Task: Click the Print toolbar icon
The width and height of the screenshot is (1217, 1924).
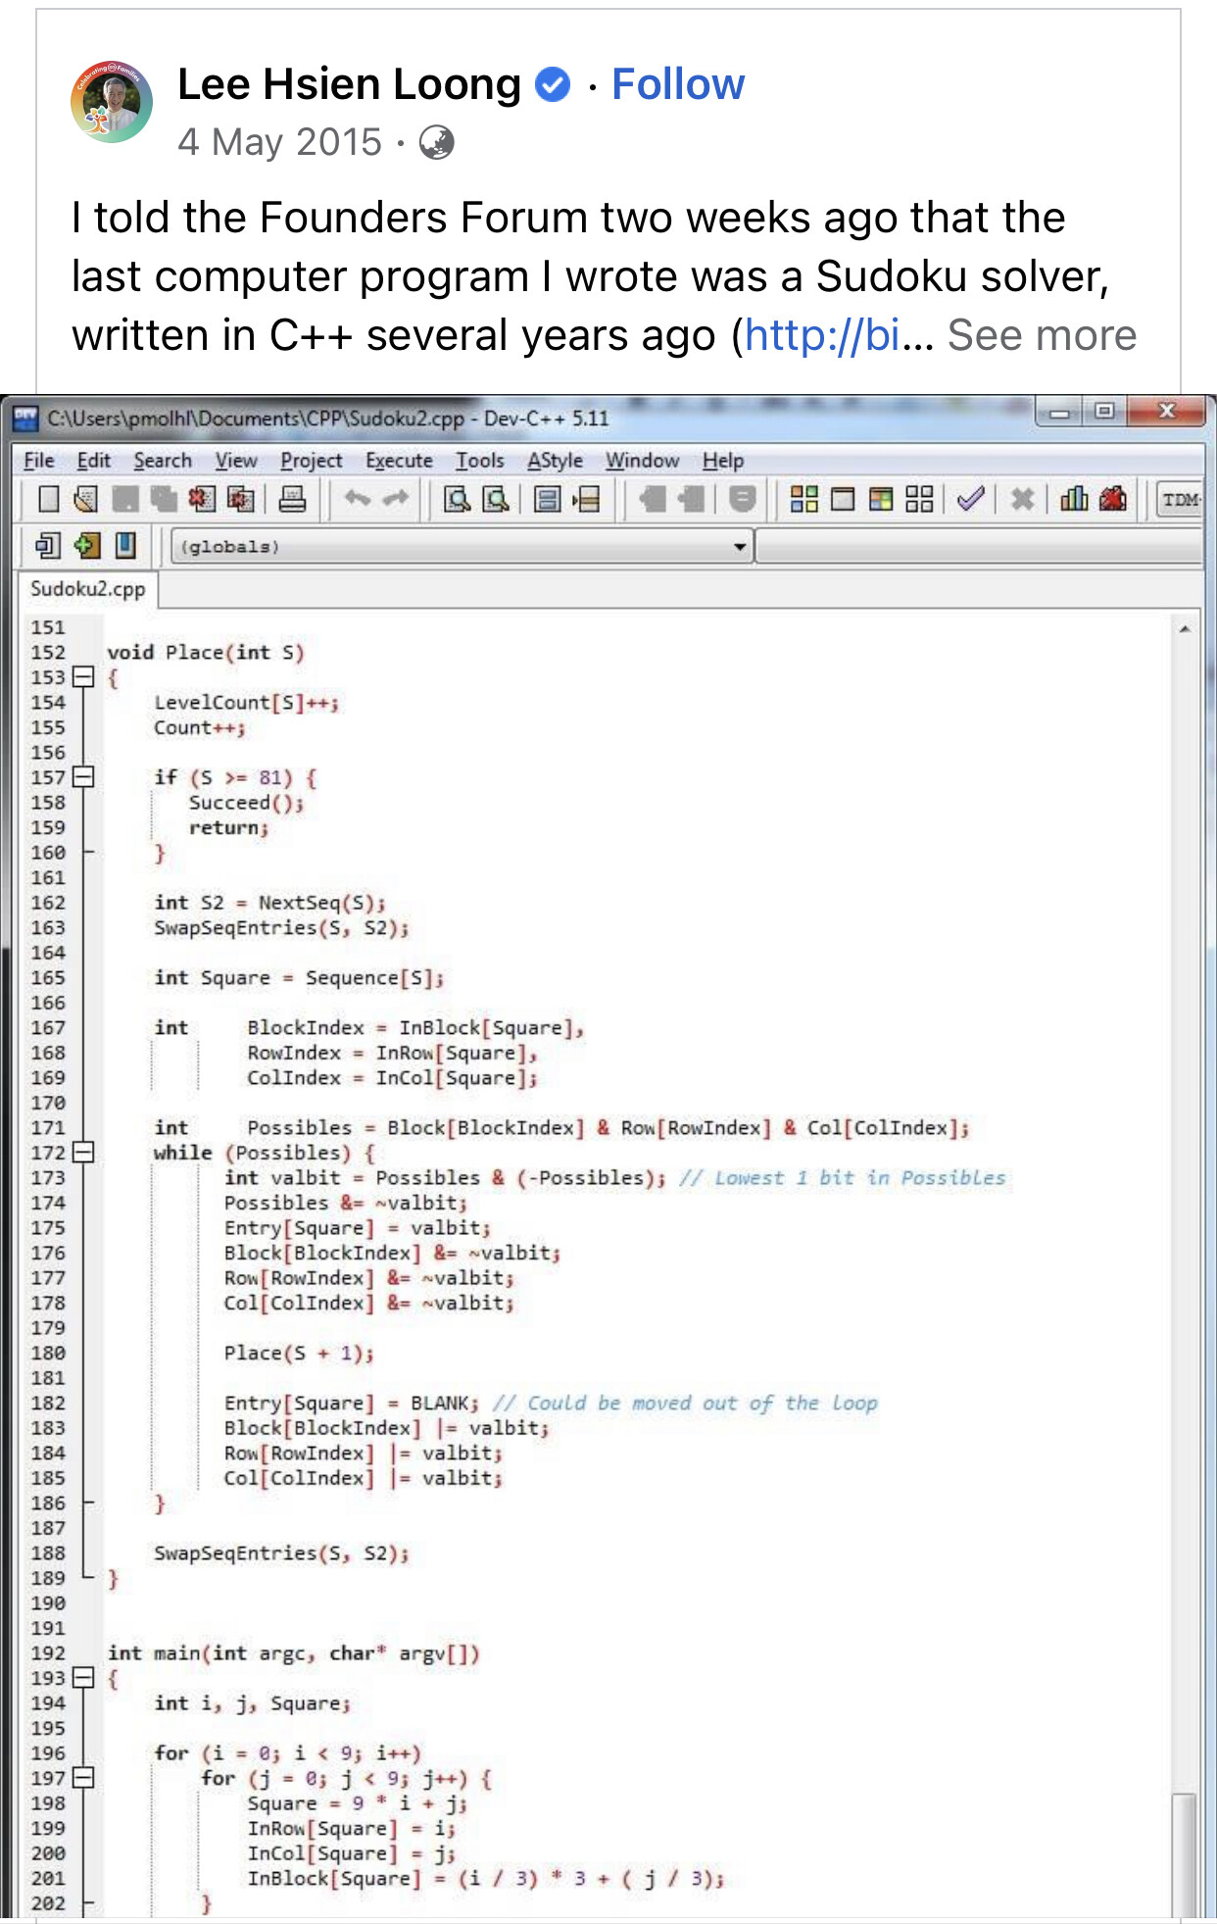Action: click(x=292, y=500)
